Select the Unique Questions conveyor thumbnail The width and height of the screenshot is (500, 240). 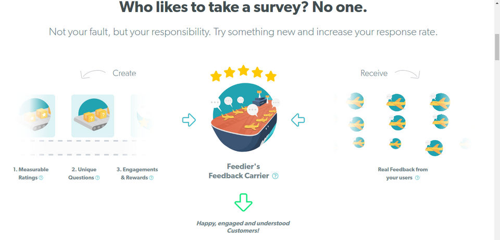(93, 116)
